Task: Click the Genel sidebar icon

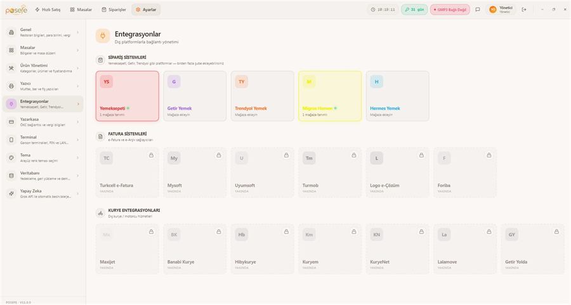Action: pos(11,32)
